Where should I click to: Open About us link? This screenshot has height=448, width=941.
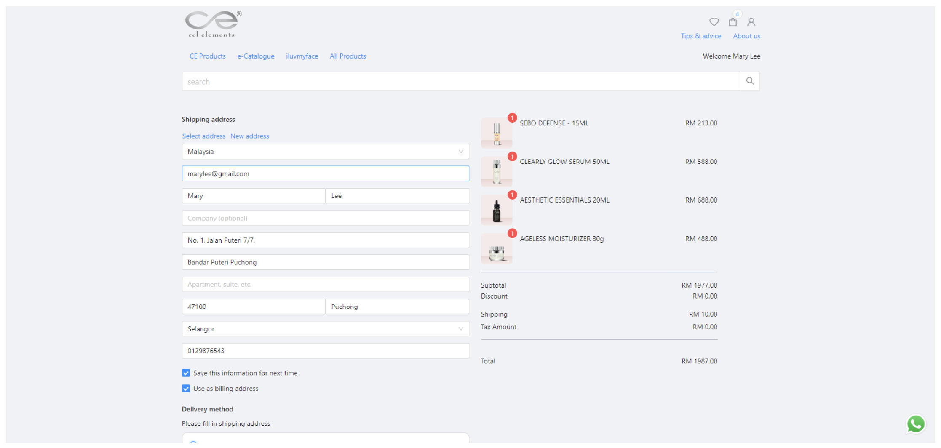(x=746, y=36)
